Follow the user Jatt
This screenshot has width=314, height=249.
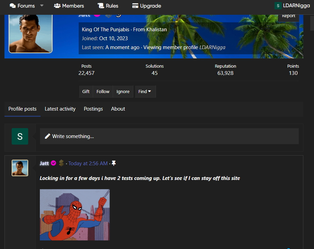103,92
